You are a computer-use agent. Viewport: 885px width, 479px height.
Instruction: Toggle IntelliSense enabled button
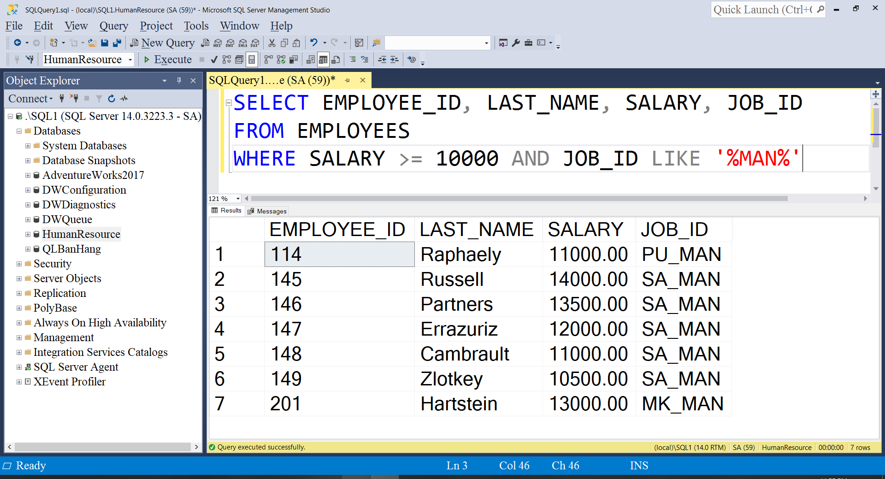point(252,59)
